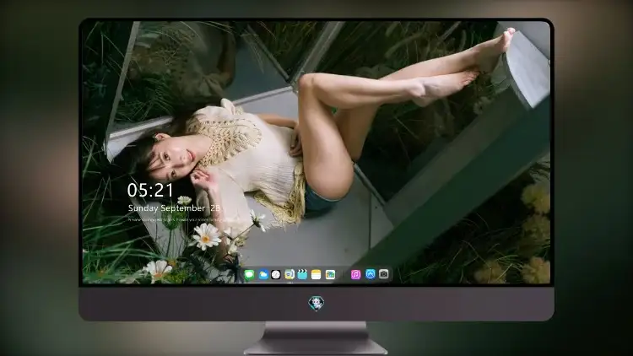
Task: Open the teal clapperboard video app
Action: (x=302, y=275)
